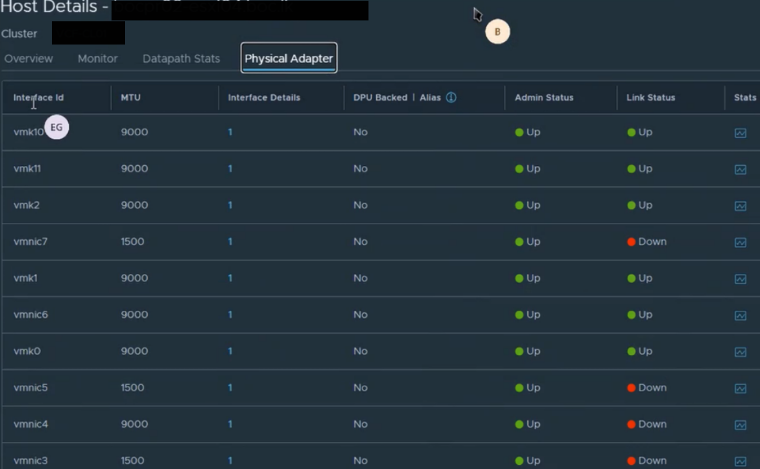
Task: Switch to the Overview tab
Action: point(29,59)
